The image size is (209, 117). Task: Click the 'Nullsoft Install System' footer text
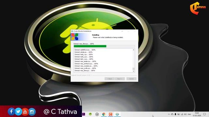(82, 75)
